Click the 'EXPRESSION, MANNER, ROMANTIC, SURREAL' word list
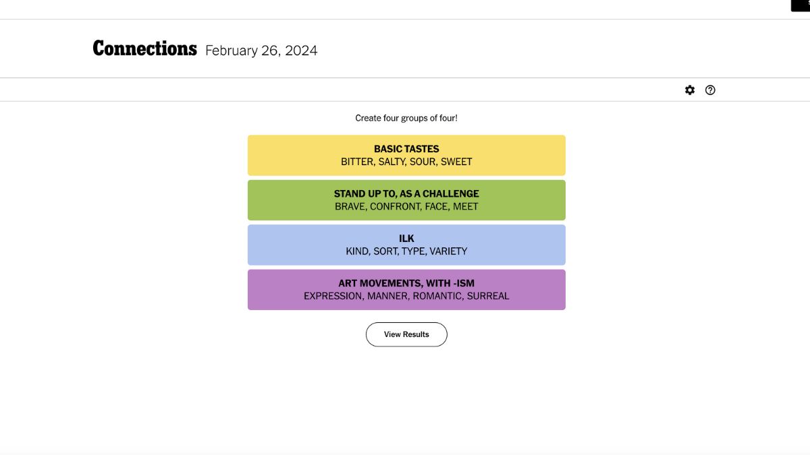The image size is (810, 455). pyautogui.click(x=406, y=296)
